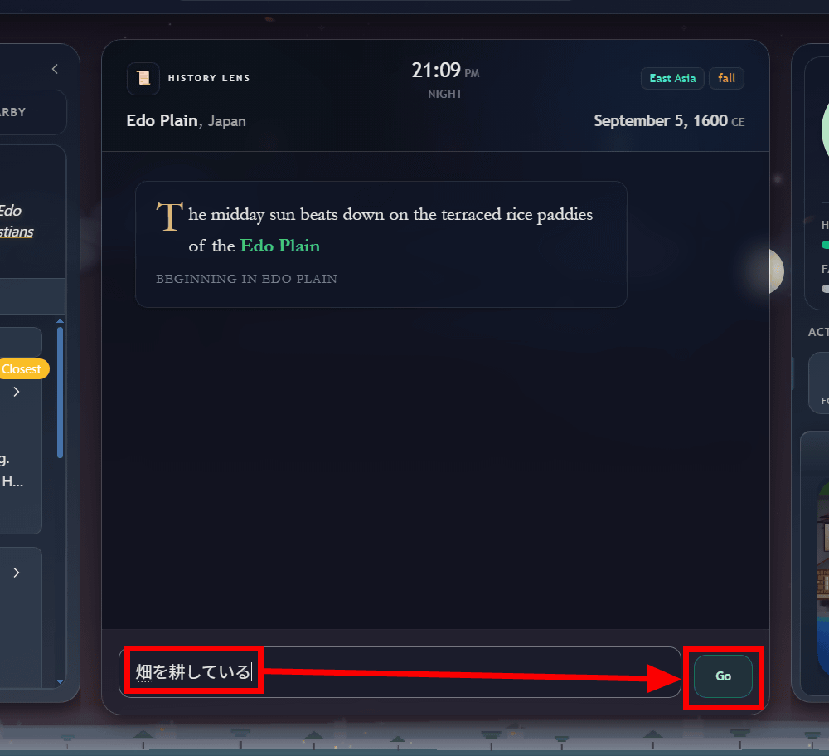Click the History Lens scroll icon
The height and width of the screenshot is (756, 829).
(x=143, y=78)
